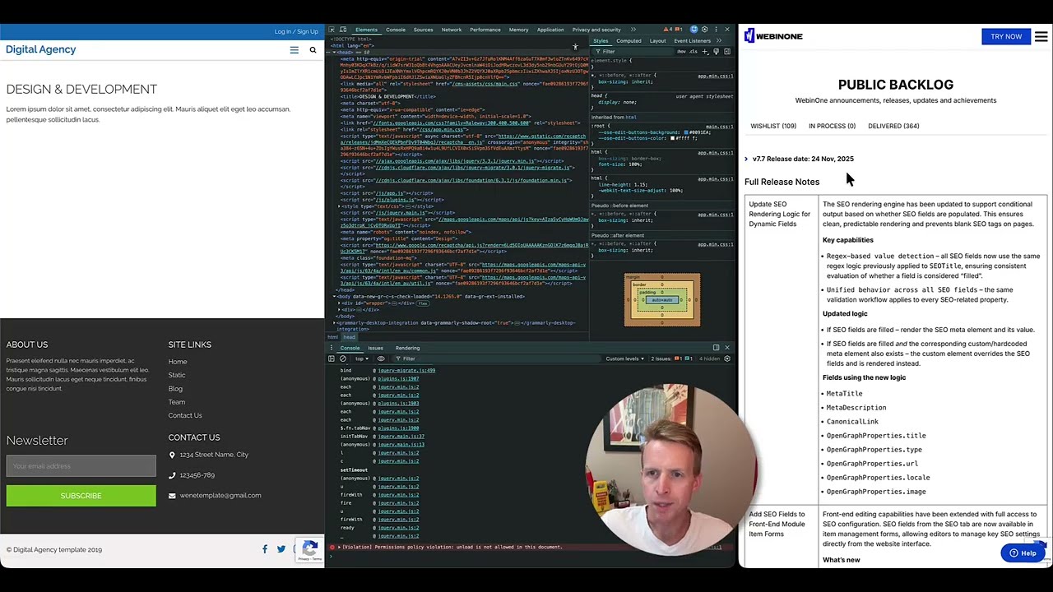Image resolution: width=1053 pixels, height=592 pixels.
Task: Click the phone icon next to 123456-789
Action: [x=172, y=475]
